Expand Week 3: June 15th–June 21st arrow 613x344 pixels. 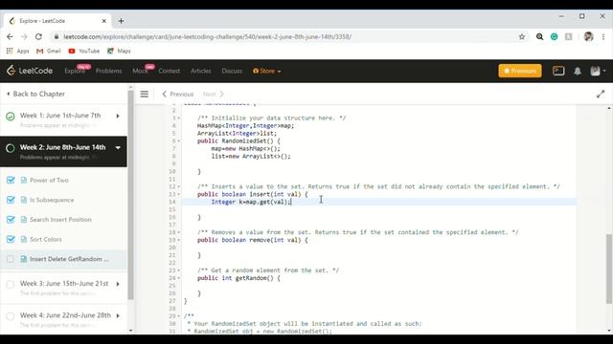coord(118,284)
